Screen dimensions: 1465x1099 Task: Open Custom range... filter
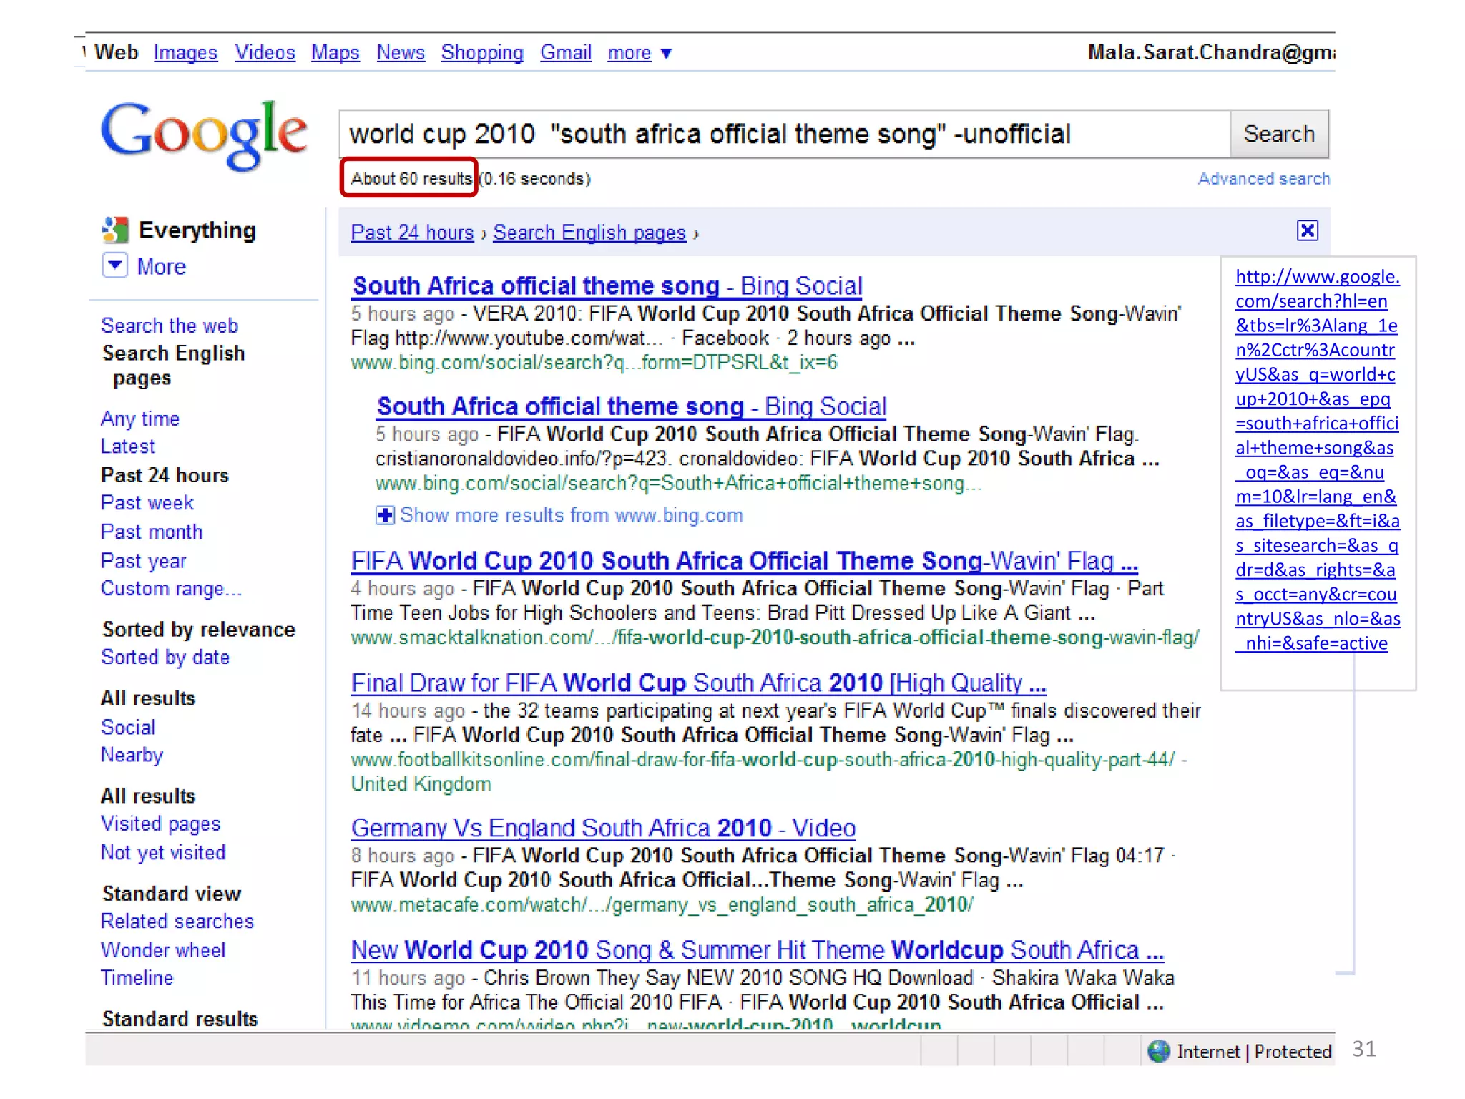pyautogui.click(x=171, y=589)
